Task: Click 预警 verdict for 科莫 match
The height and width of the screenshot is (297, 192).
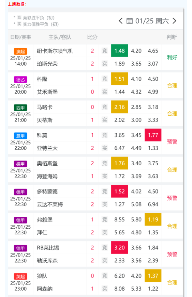Action: [x=172, y=142]
